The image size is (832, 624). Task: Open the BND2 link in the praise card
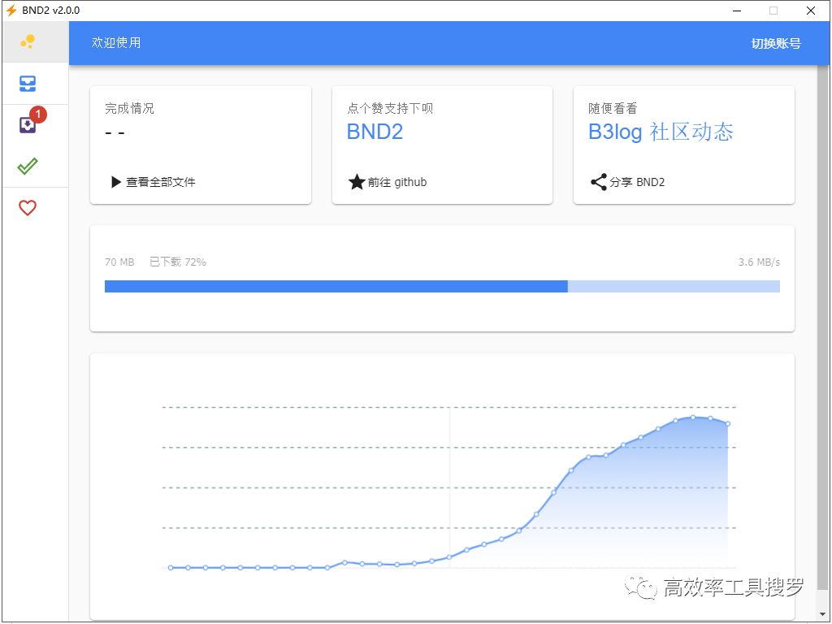pos(375,132)
